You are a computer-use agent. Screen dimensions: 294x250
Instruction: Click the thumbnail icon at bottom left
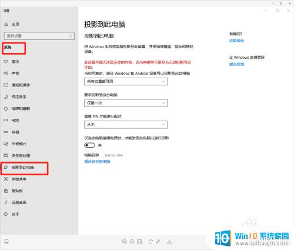point(6,242)
